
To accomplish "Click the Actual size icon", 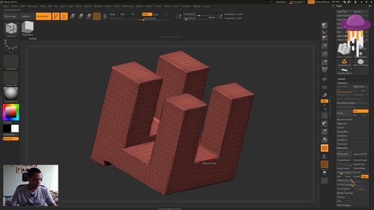I will point(324,54).
